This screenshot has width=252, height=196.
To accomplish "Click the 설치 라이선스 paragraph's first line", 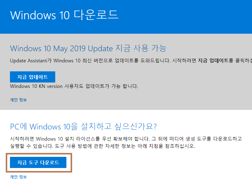I will pos(126,138).
